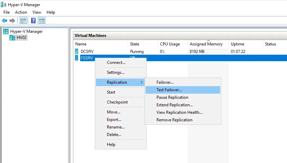This screenshot has height=163, width=287.
Task: Open the blue Help question-mark toolbar icon
Action: pos(33,21)
